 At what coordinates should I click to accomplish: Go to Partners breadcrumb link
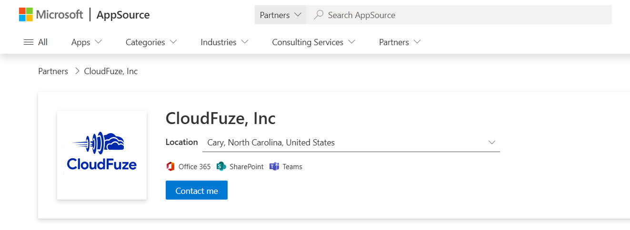click(53, 71)
